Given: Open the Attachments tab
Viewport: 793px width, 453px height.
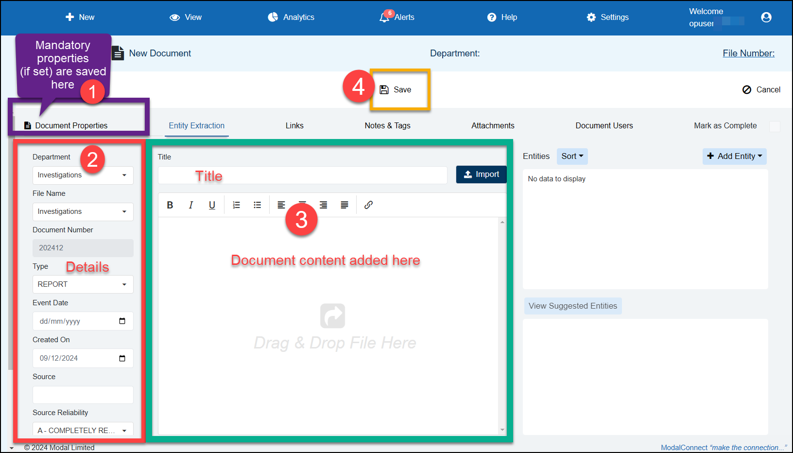Looking at the screenshot, I should point(493,125).
